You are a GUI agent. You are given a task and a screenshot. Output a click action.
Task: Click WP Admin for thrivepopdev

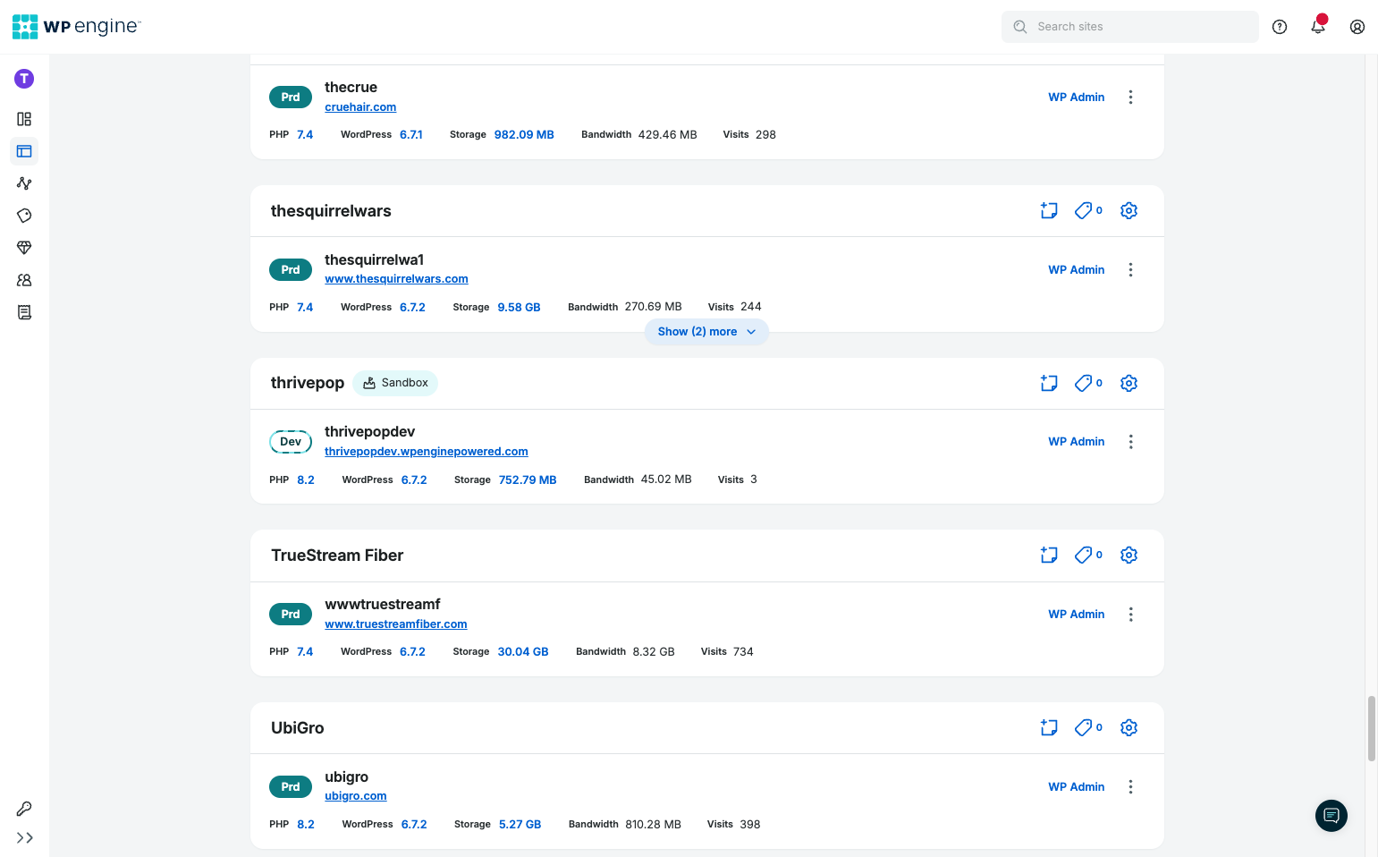coord(1076,442)
